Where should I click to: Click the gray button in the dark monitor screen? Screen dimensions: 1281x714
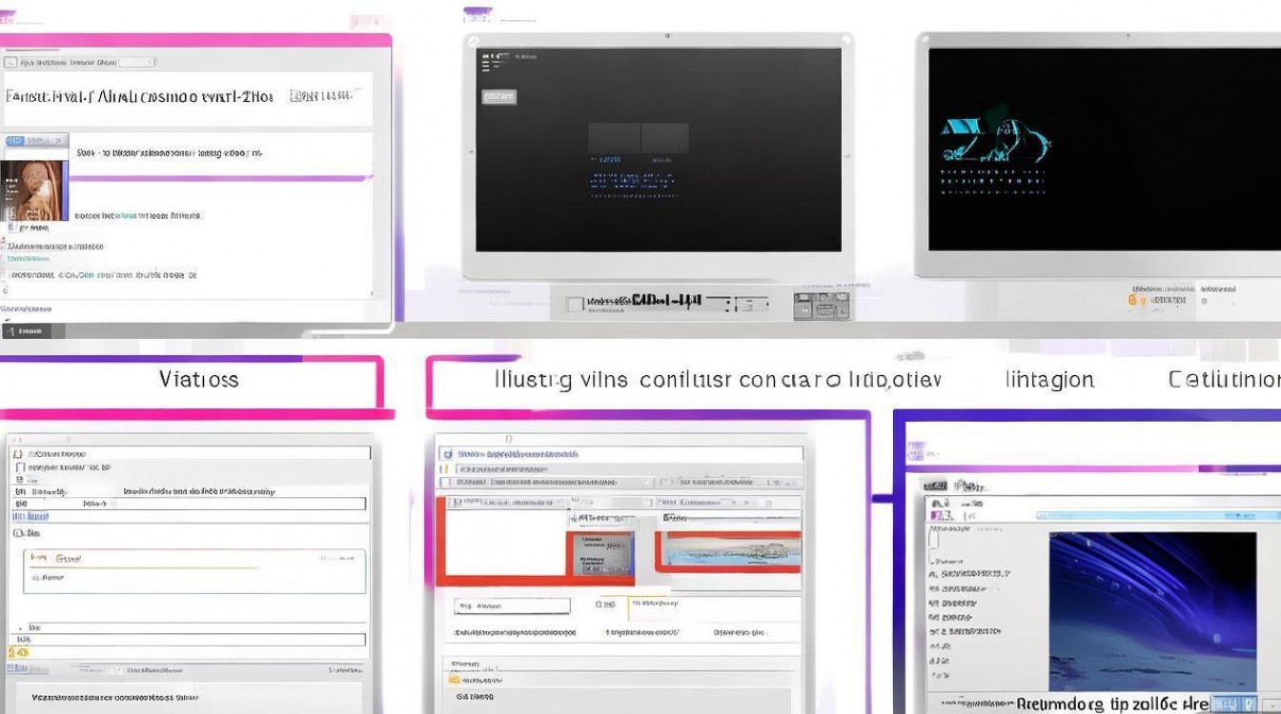point(499,97)
